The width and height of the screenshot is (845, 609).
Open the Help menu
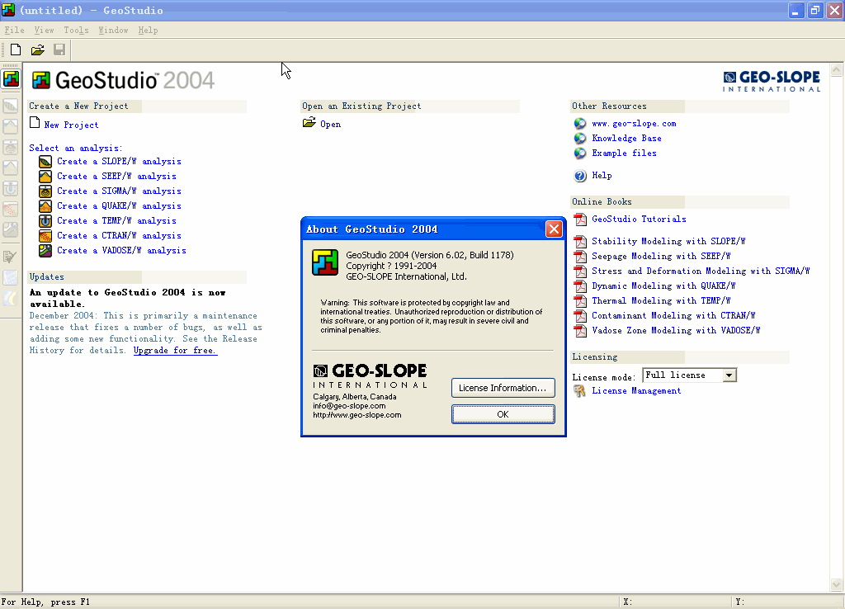[x=148, y=31]
